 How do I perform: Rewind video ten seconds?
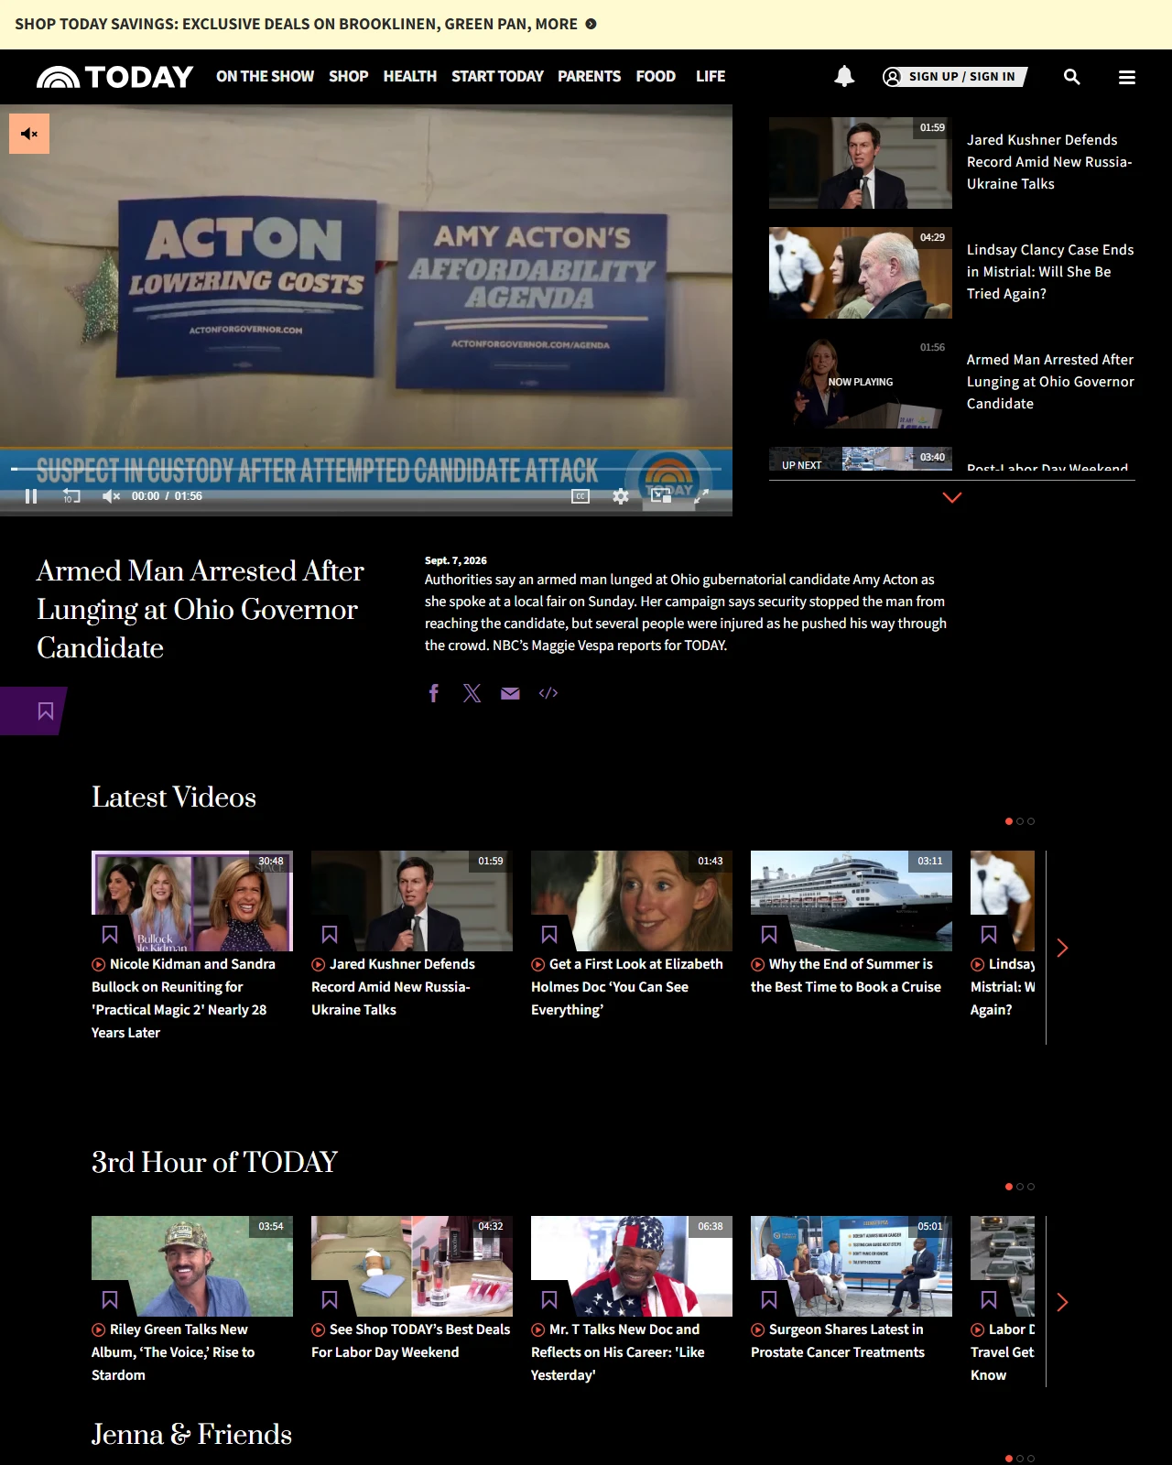pyautogui.click(x=71, y=496)
